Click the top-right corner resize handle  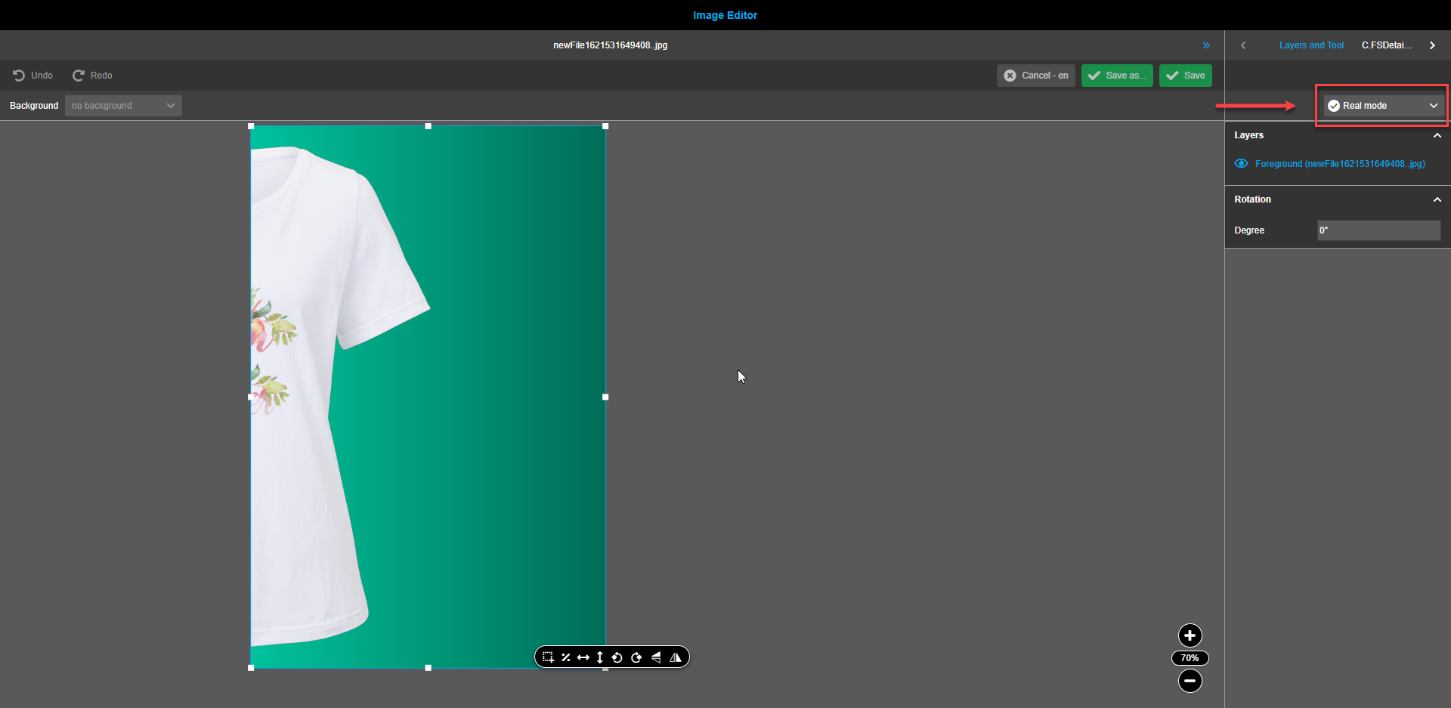pyautogui.click(x=605, y=126)
